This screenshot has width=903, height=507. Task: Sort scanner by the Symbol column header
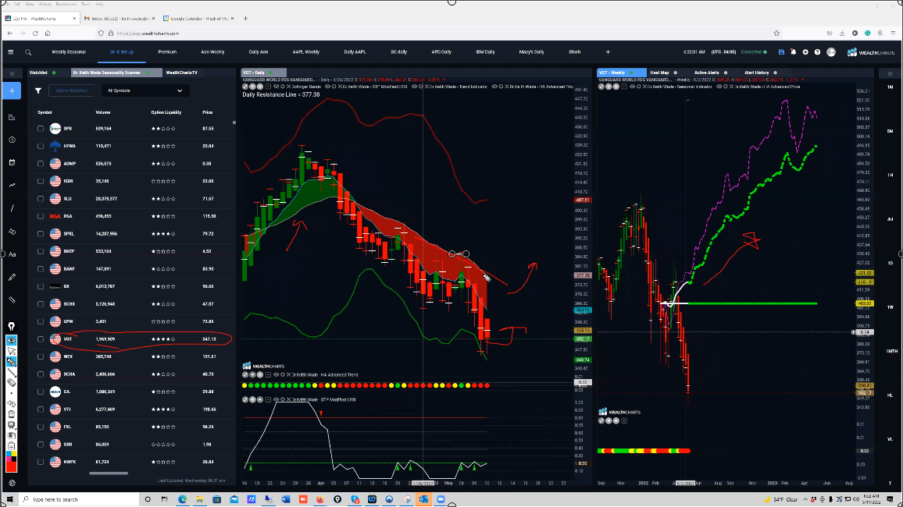tap(45, 112)
